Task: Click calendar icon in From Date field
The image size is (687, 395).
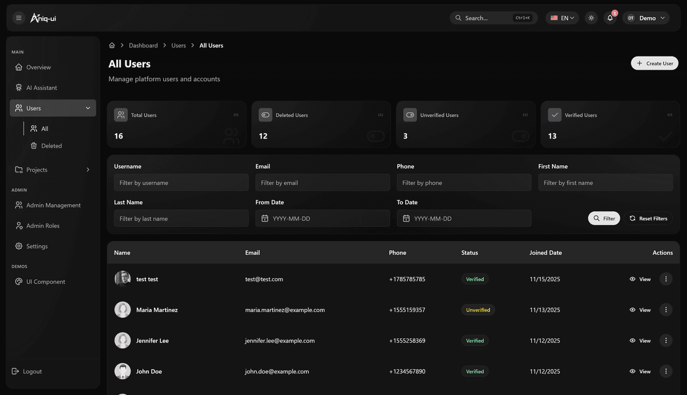Action: click(264, 219)
